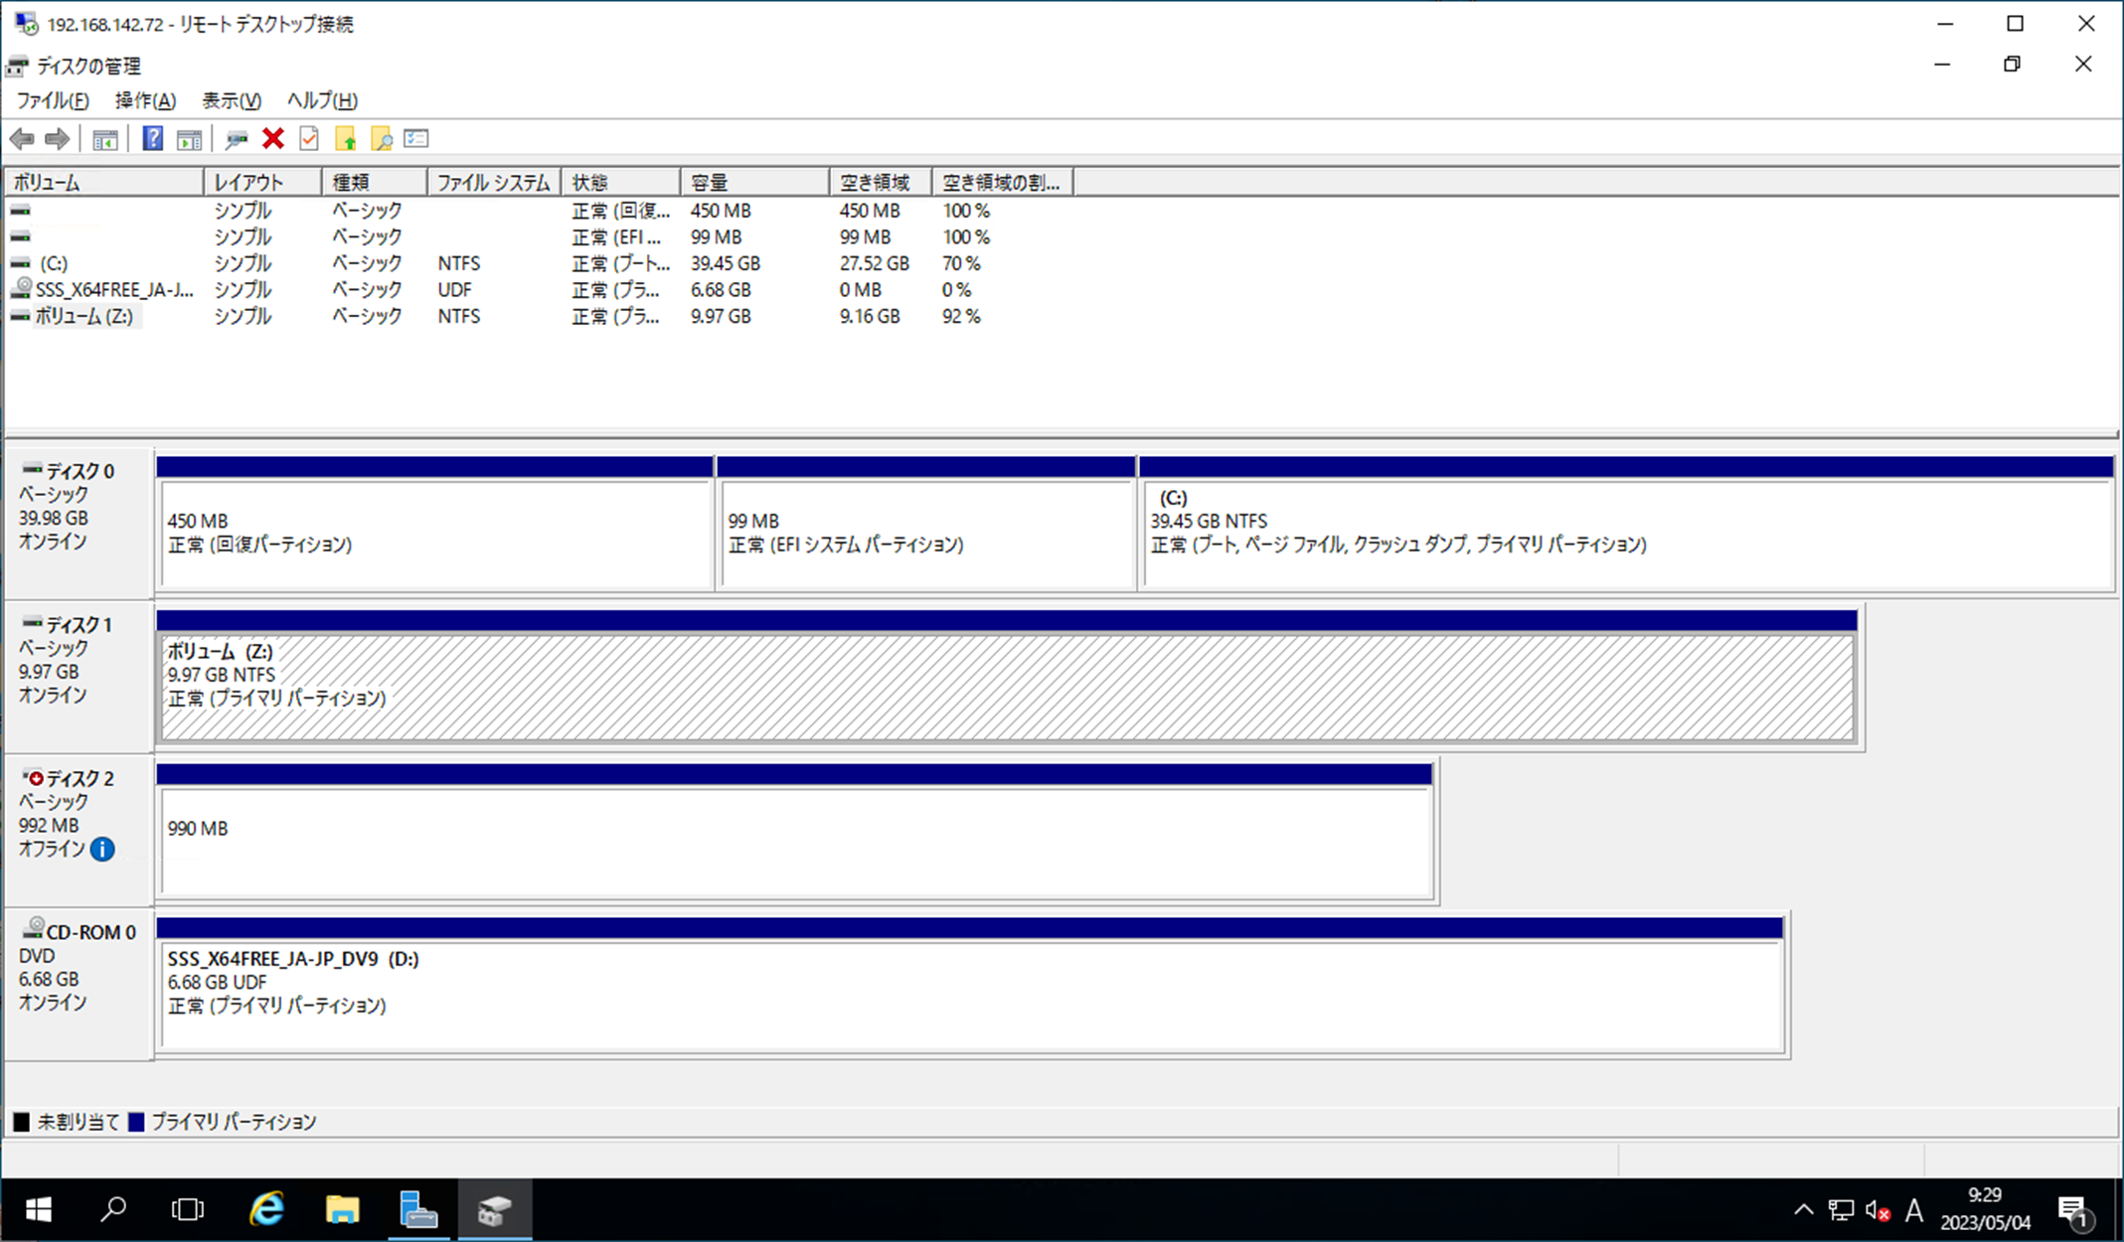This screenshot has height=1242, width=2124.
Task: Click the Disk Management icon on the taskbar
Action: point(494,1209)
